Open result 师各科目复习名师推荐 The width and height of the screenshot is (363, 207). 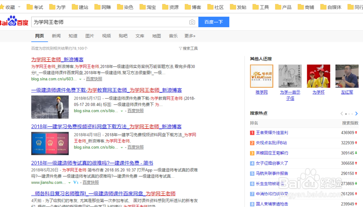point(103,194)
